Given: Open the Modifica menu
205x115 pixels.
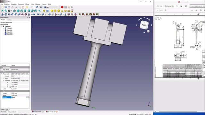Looking at the screenshot, I should (7, 4).
